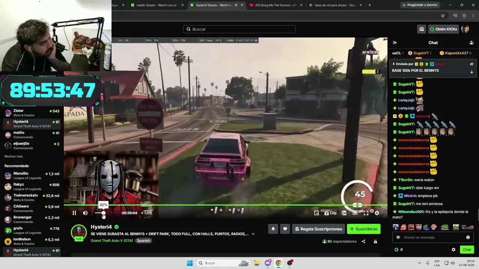
Task: Open the gift shop icon beside Obtén KICKs
Action: point(422,29)
